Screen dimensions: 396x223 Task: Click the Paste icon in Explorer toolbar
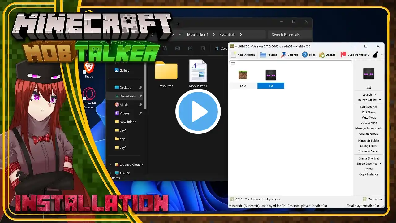(165, 48)
